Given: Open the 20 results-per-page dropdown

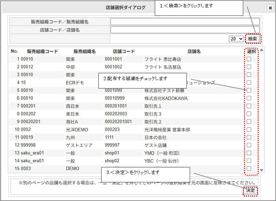Looking at the screenshot, I should 237,39.
